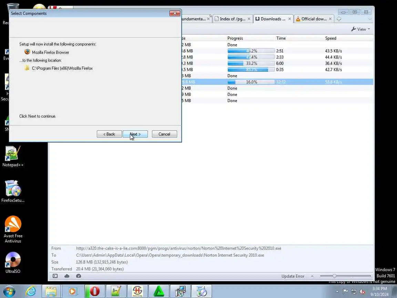Close the Select Components dialog
The width and height of the screenshot is (397, 298).
click(175, 13)
